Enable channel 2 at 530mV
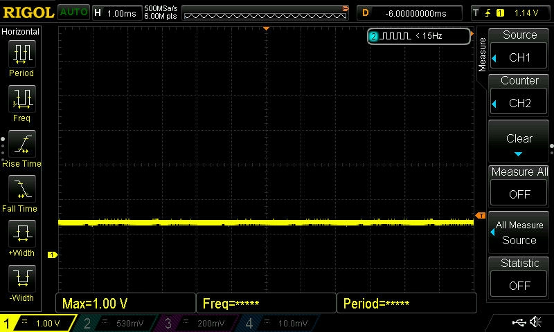Image resolution: width=554 pixels, height=332 pixels. [x=118, y=323]
